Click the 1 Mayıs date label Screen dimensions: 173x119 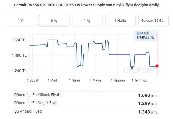[x=96, y=80]
